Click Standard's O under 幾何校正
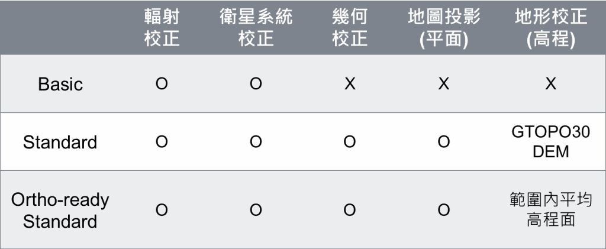This screenshot has width=606, height=249. click(349, 142)
